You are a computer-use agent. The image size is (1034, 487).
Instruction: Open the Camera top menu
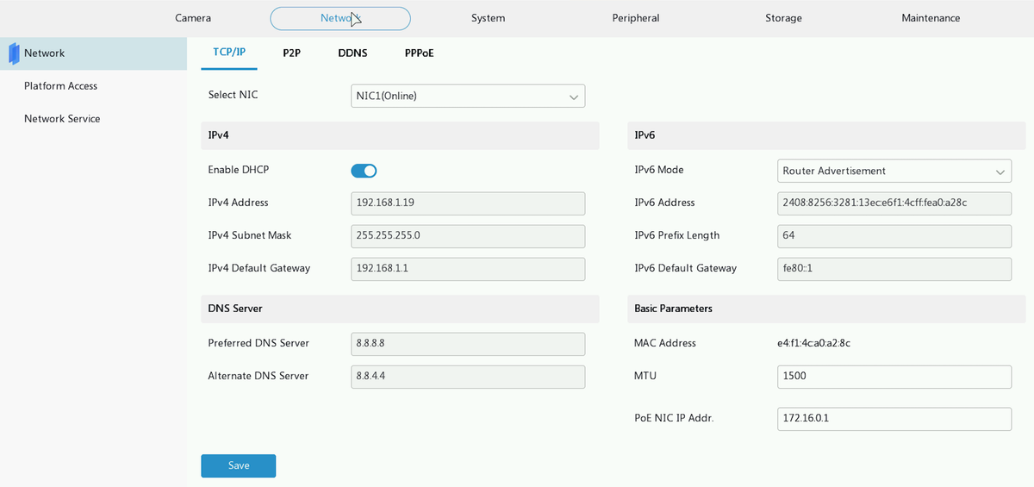point(193,18)
